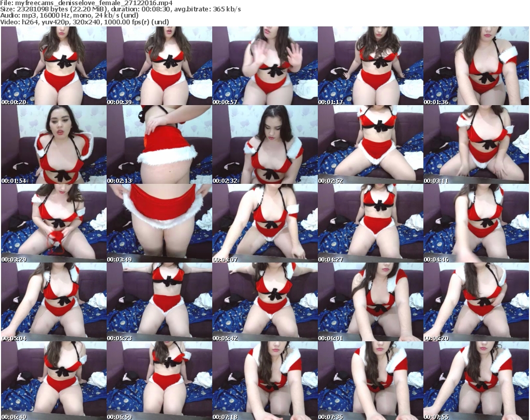530x420 pixels.
Task: Open the thumbnail timestamped 00:02:52
Action: 370,144
